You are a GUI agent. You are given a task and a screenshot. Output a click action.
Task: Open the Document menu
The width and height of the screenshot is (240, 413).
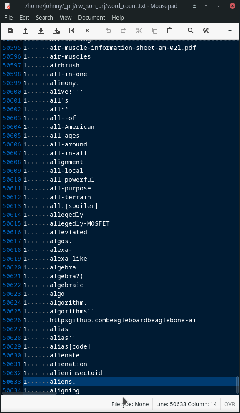(x=91, y=18)
